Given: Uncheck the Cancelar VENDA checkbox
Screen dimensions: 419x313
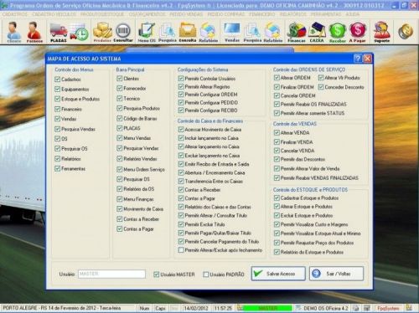Looking at the screenshot, I should 277,151.
